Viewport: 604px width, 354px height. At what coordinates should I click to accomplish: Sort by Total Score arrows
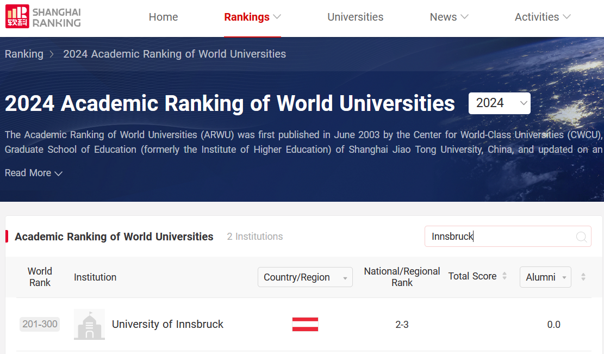tap(505, 276)
